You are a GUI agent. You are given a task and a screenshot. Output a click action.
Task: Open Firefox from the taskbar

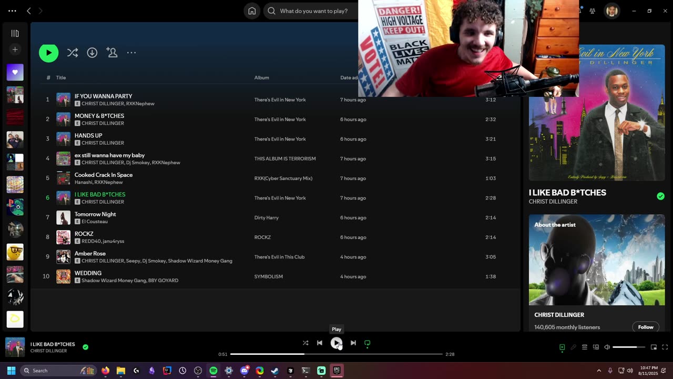(x=105, y=371)
